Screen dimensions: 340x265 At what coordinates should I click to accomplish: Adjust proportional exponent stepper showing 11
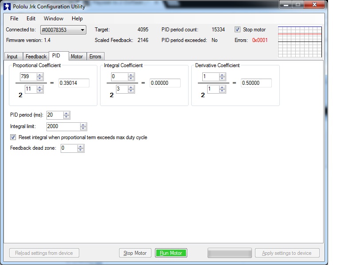tap(40, 89)
